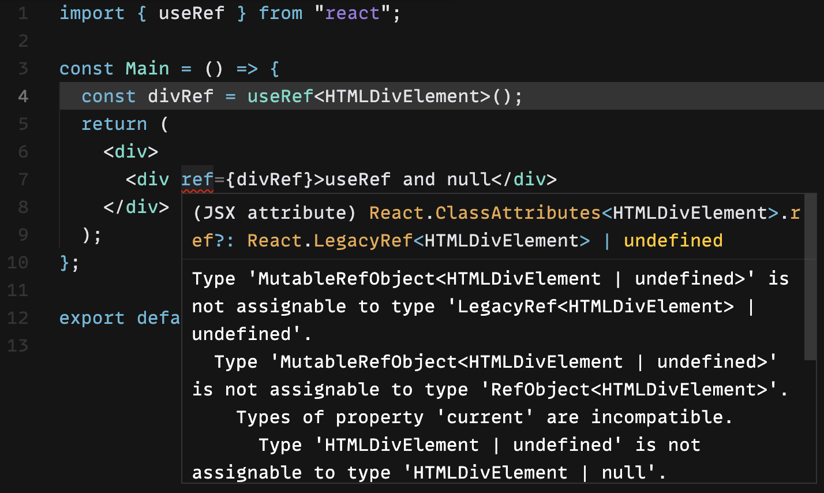Screen dimensions: 824x493
Task: Click the opening '<div>' tag on line 6
Action: point(131,152)
